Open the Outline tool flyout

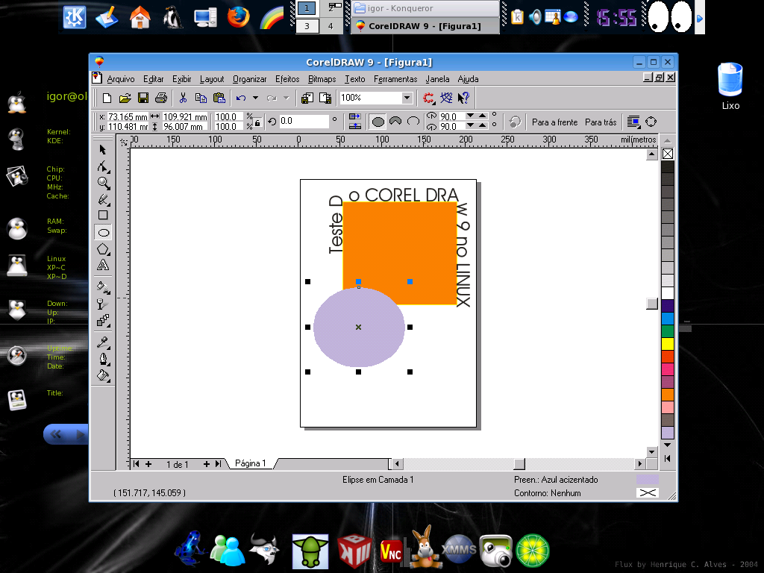[x=103, y=359]
